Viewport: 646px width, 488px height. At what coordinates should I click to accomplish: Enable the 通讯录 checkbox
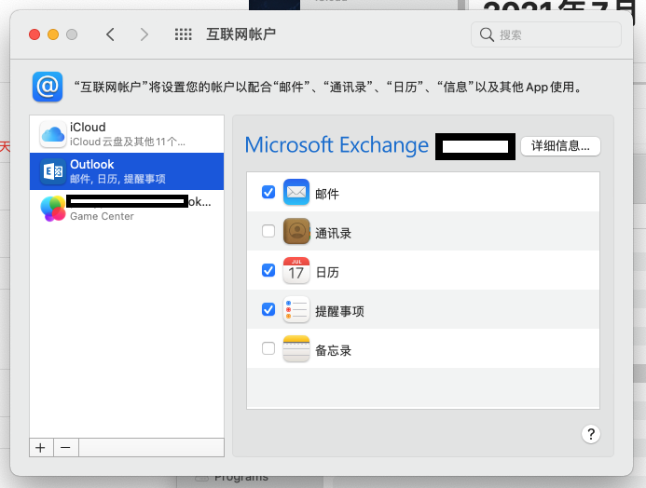tap(268, 231)
